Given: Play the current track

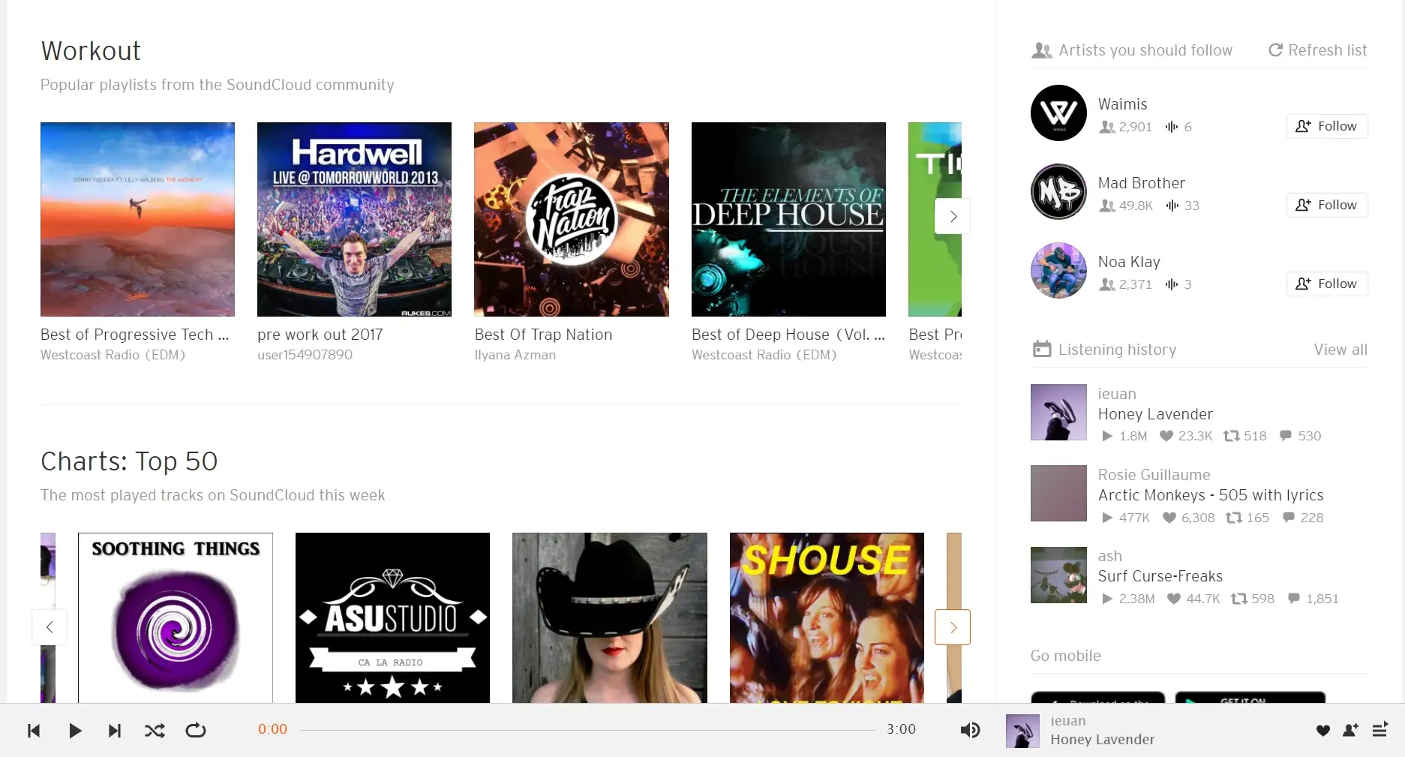Looking at the screenshot, I should click(x=75, y=731).
